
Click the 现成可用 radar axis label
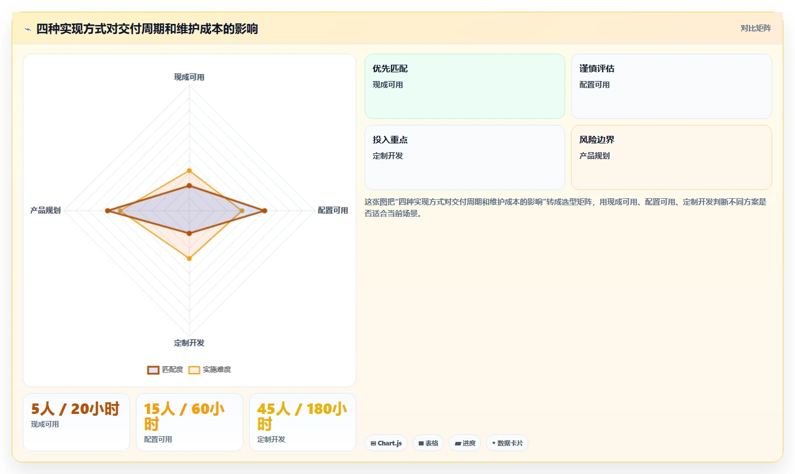click(x=189, y=77)
